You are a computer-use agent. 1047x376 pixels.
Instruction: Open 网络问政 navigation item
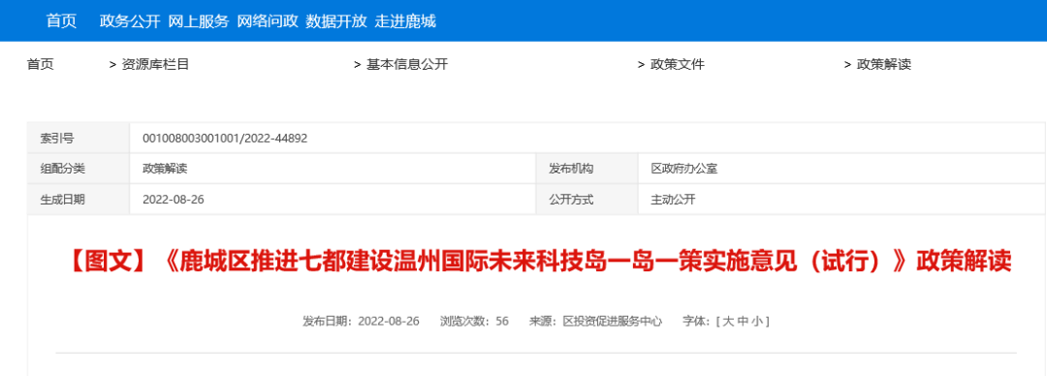(x=268, y=20)
